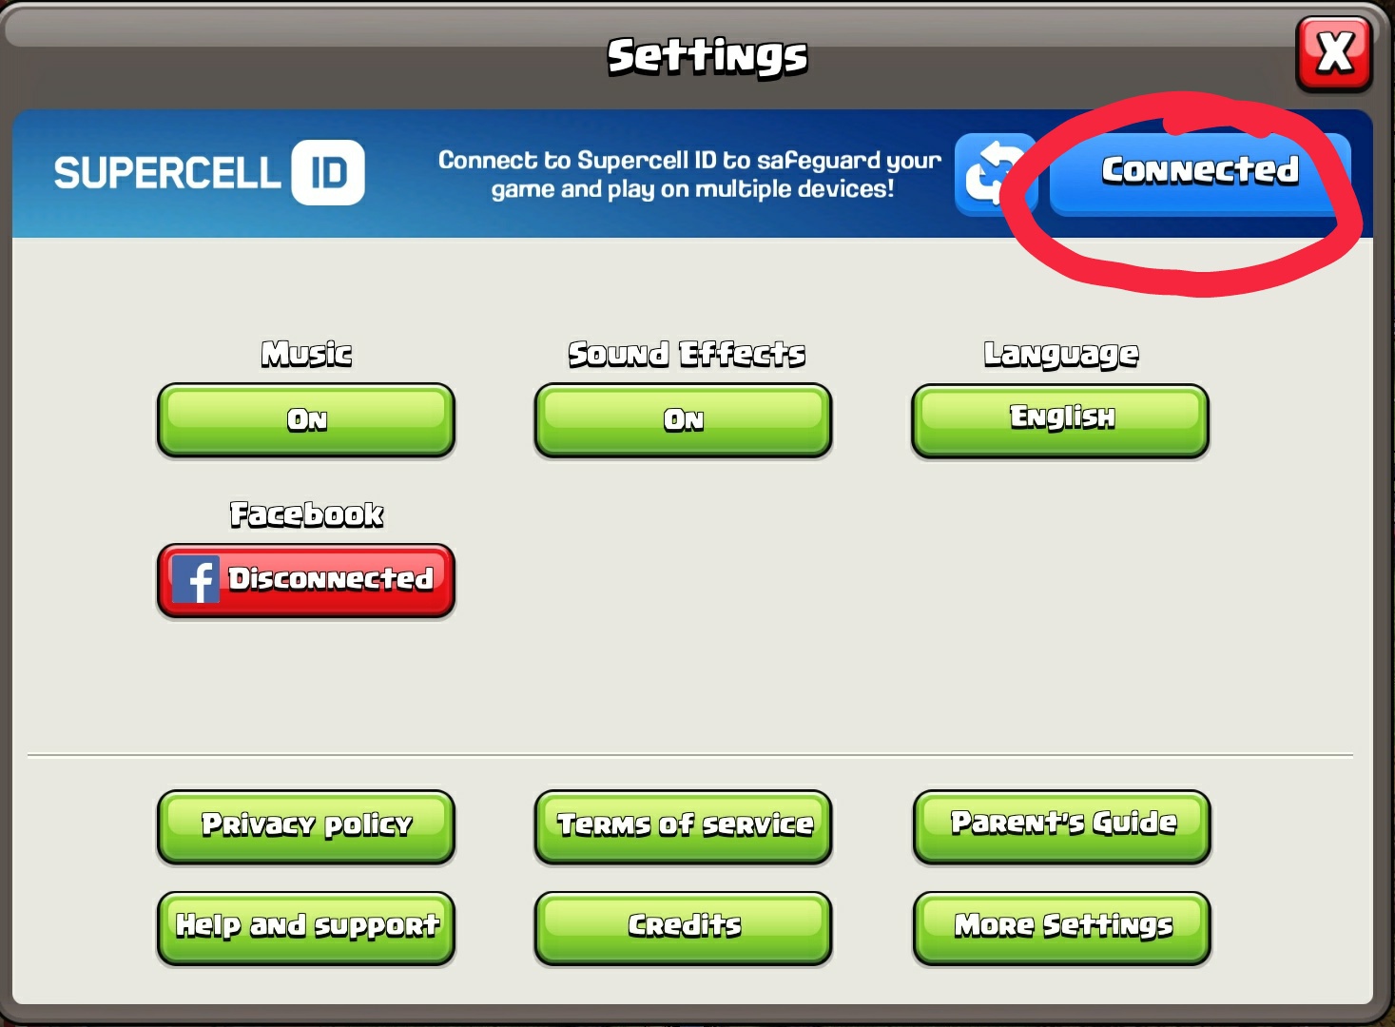Tap the Connected Supercell ID button
The height and width of the screenshot is (1027, 1395).
1200,175
